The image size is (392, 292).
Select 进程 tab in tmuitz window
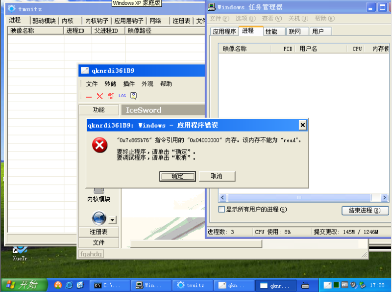point(18,20)
